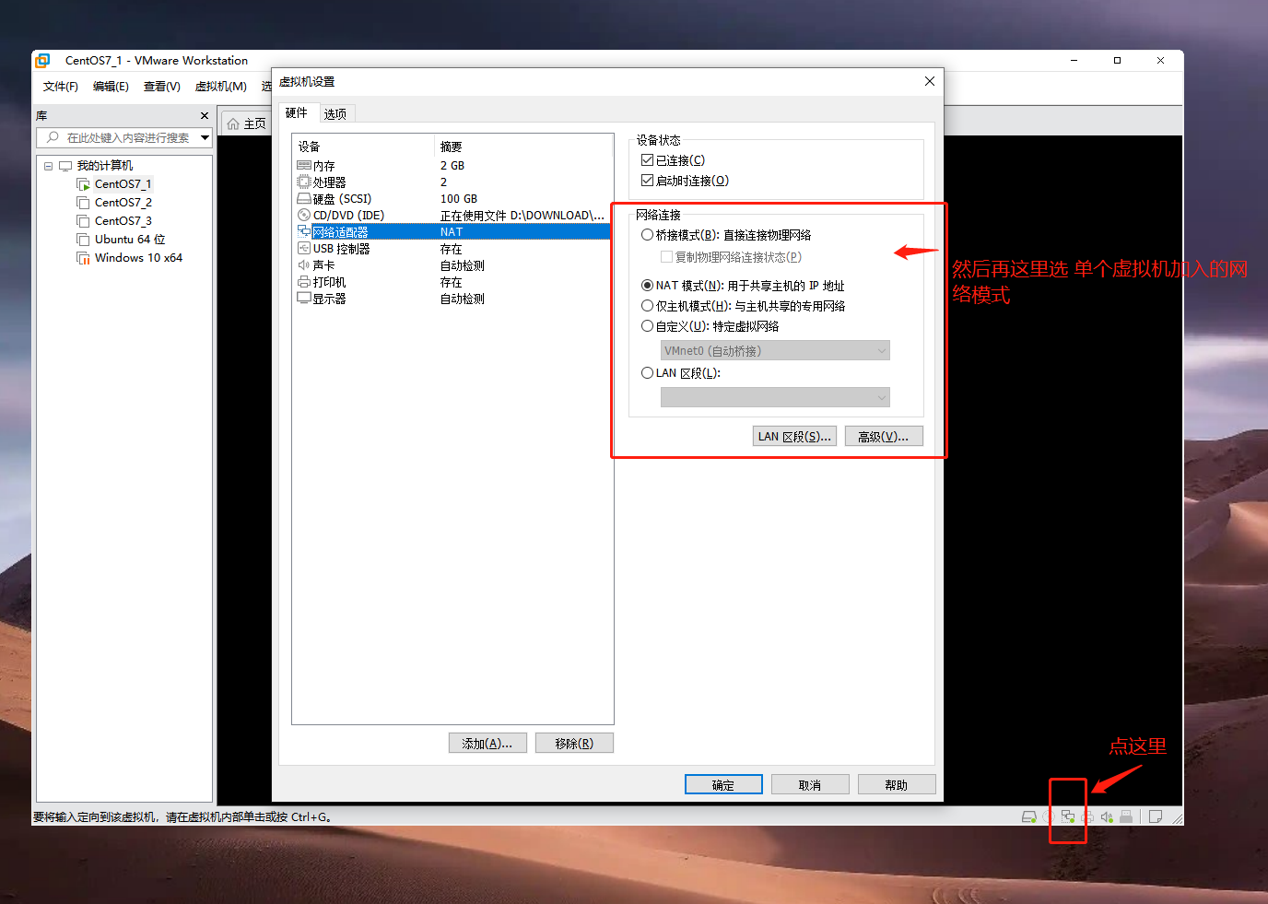Open the 查看(V) menu

162,87
